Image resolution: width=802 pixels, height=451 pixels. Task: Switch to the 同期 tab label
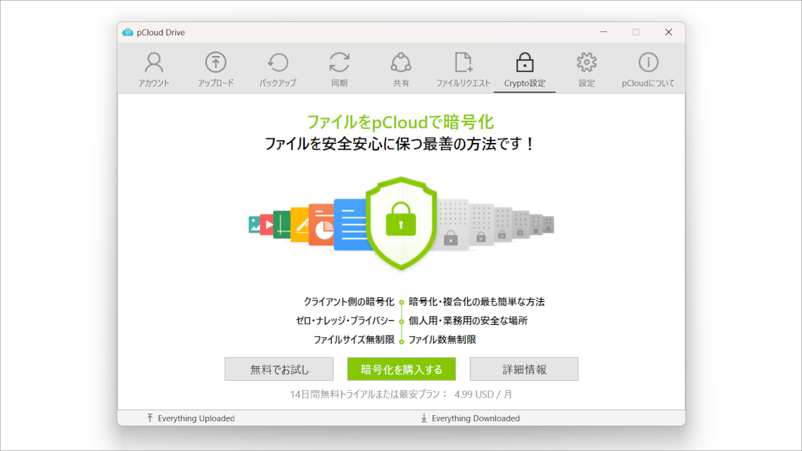(340, 84)
